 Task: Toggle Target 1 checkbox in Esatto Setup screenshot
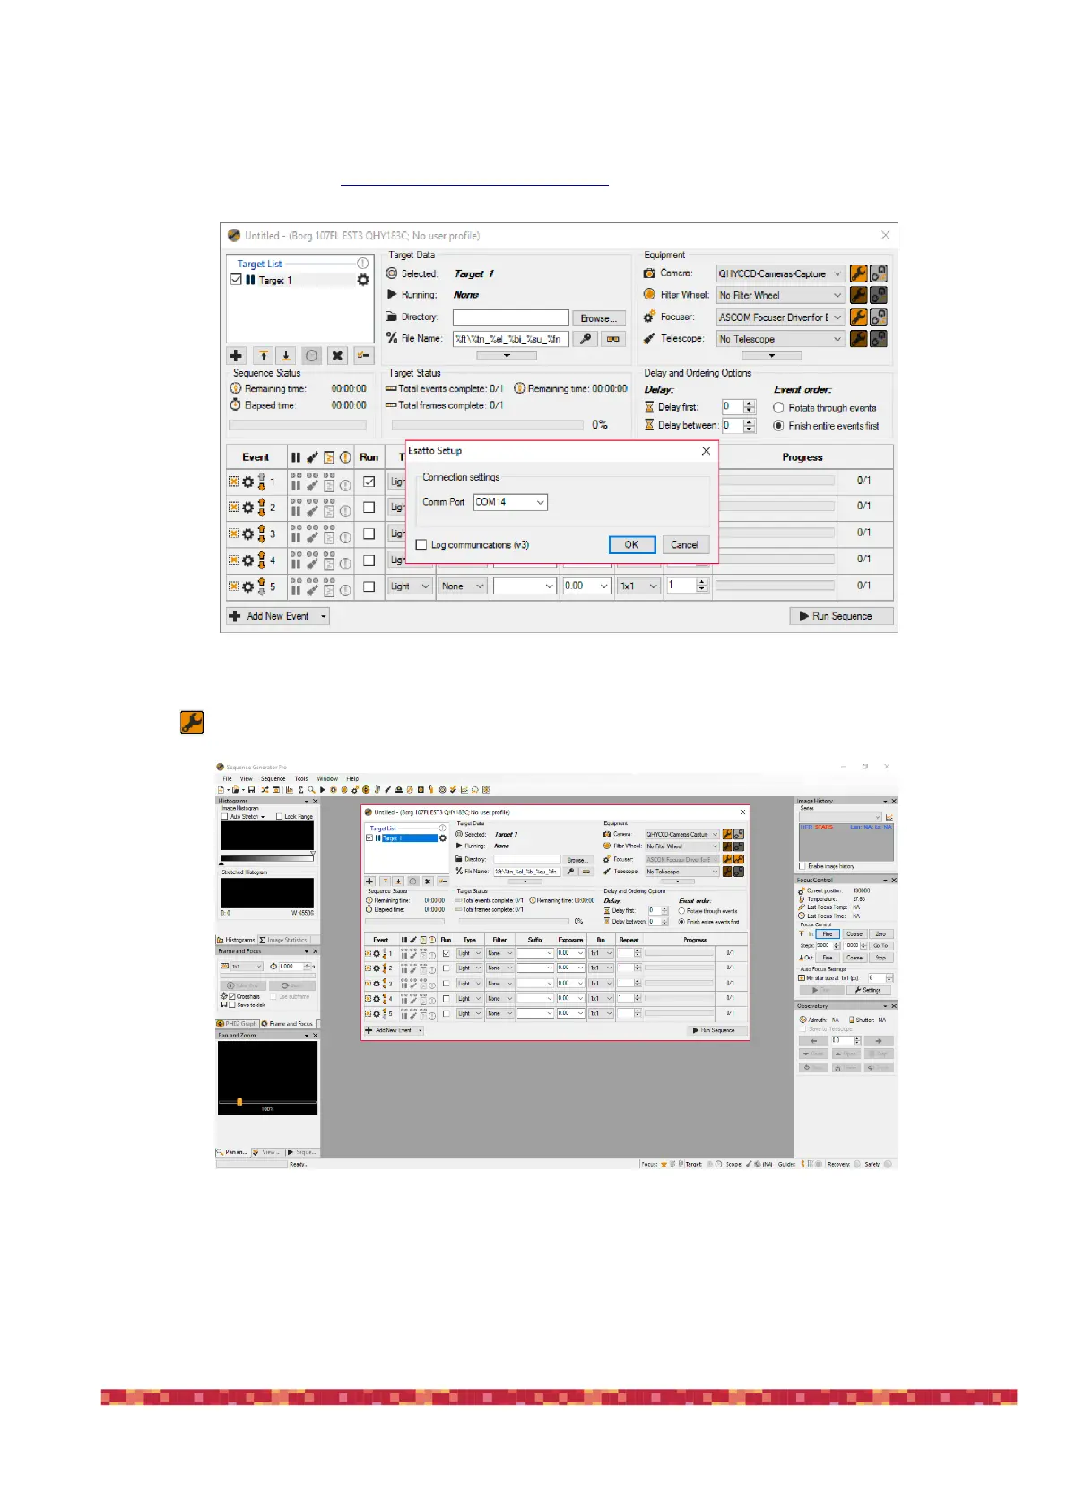236,280
